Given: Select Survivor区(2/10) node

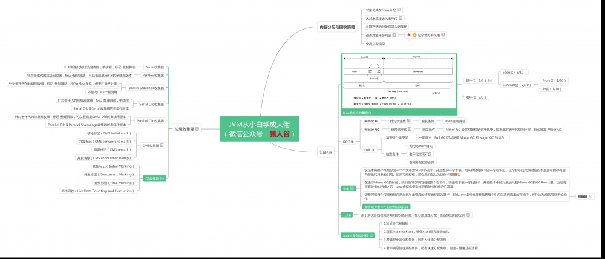Looking at the screenshot, I should pyautogui.click(x=517, y=85).
